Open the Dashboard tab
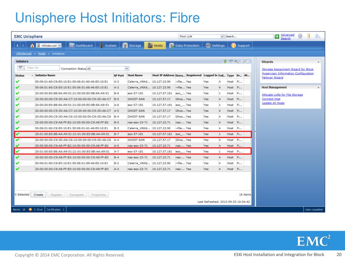345x259 pixels. (81, 46)
